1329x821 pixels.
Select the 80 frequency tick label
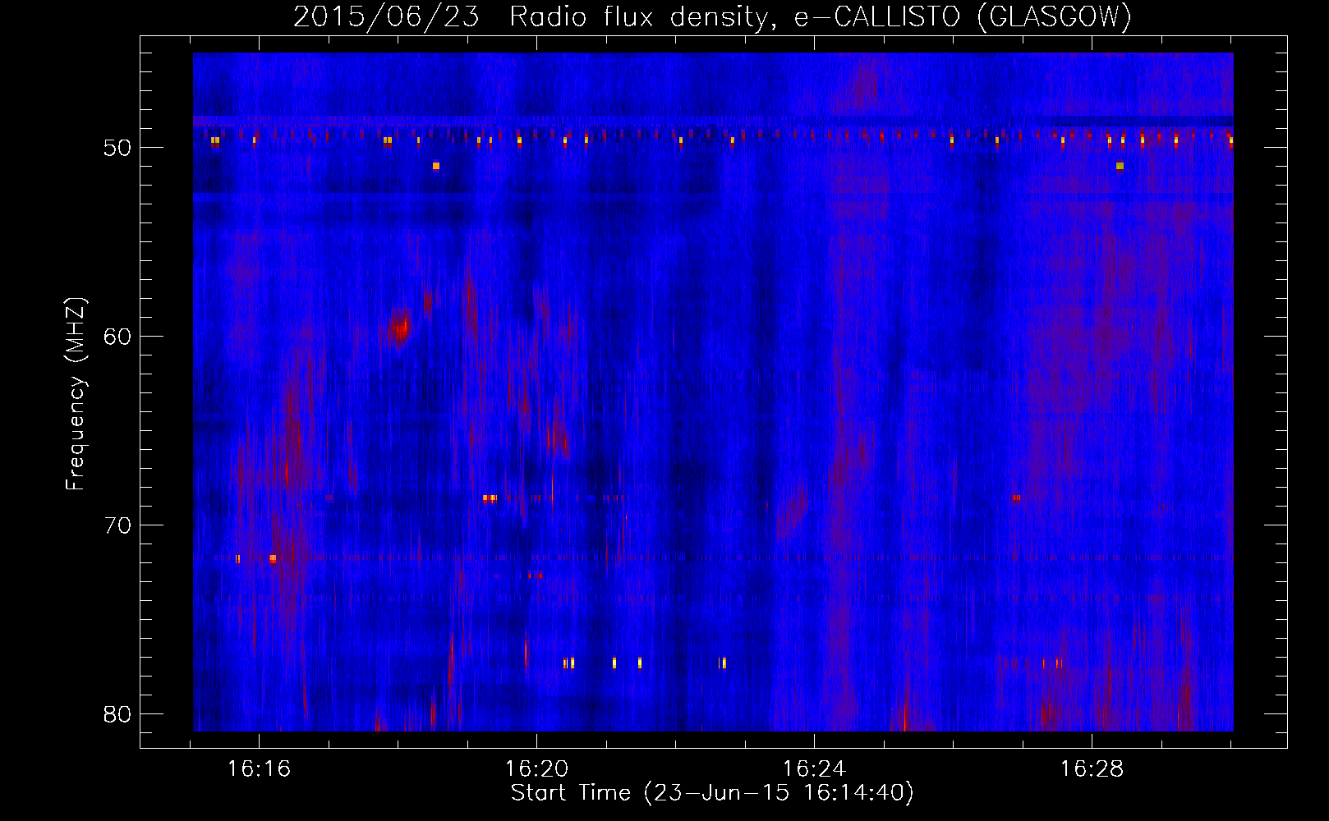[117, 714]
